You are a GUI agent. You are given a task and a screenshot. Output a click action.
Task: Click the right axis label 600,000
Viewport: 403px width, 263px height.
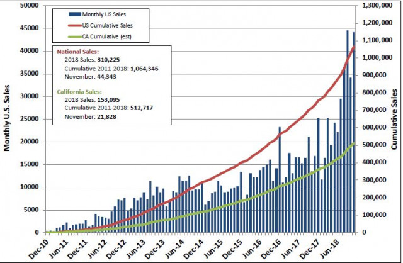click(374, 127)
